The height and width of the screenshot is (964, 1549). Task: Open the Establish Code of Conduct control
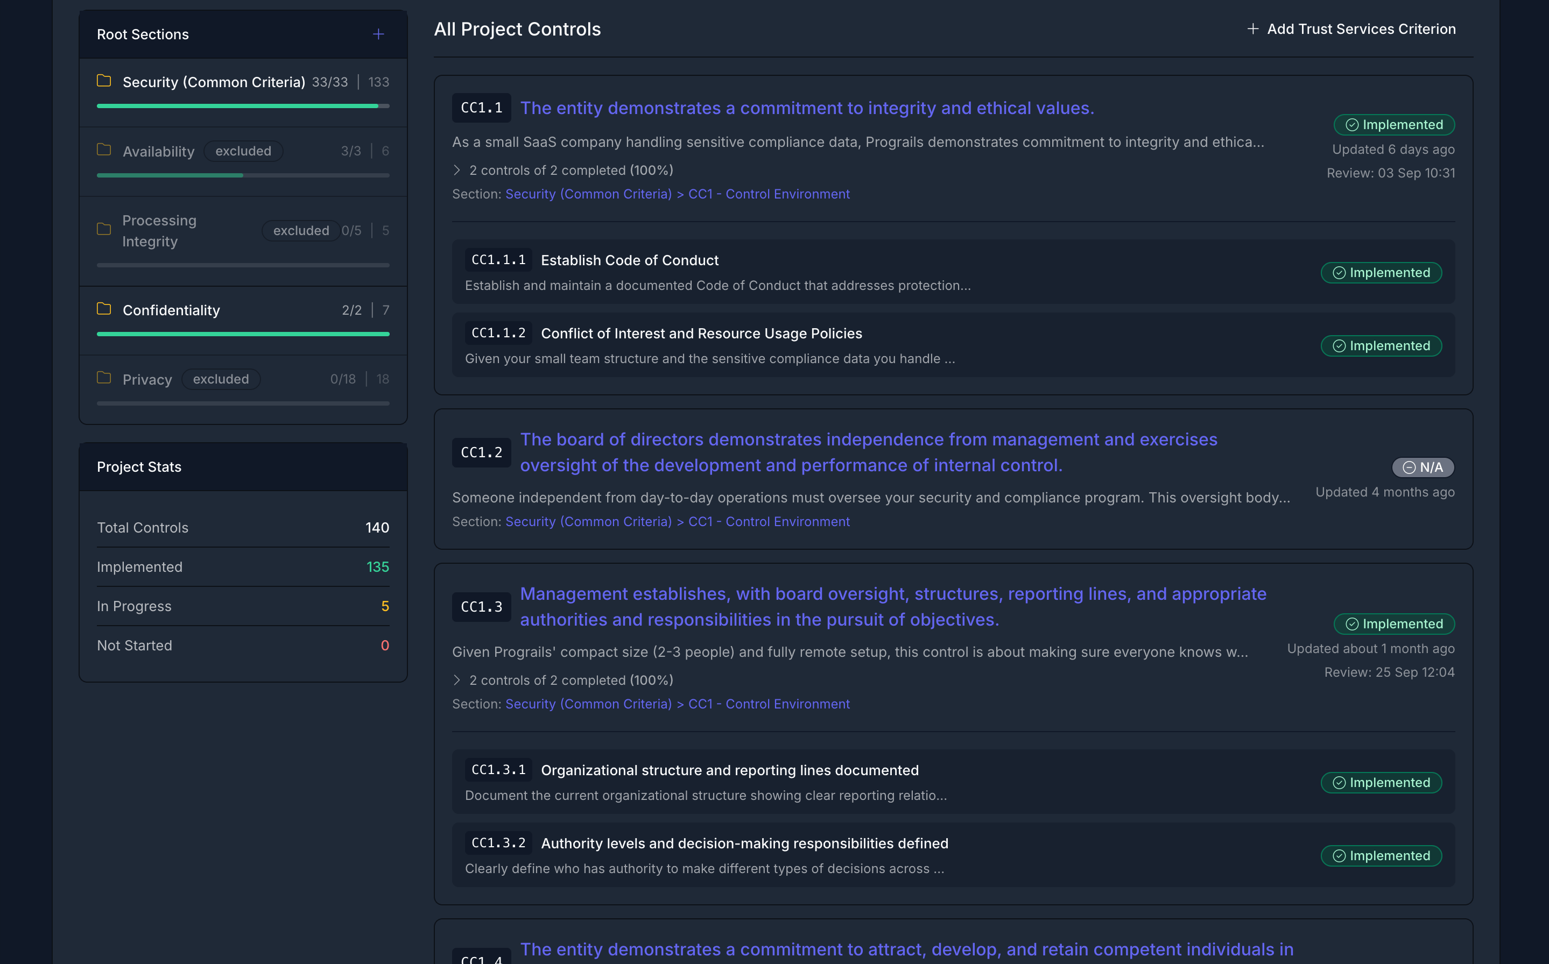(629, 260)
